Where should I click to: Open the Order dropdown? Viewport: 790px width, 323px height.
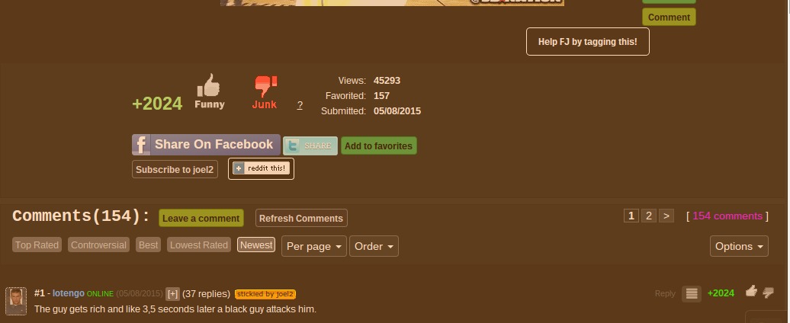tap(374, 246)
